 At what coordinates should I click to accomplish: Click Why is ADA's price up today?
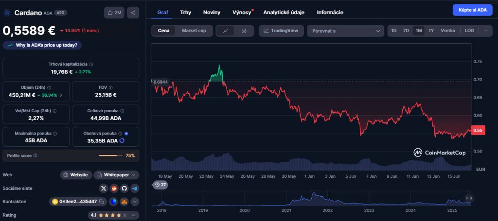coord(42,45)
